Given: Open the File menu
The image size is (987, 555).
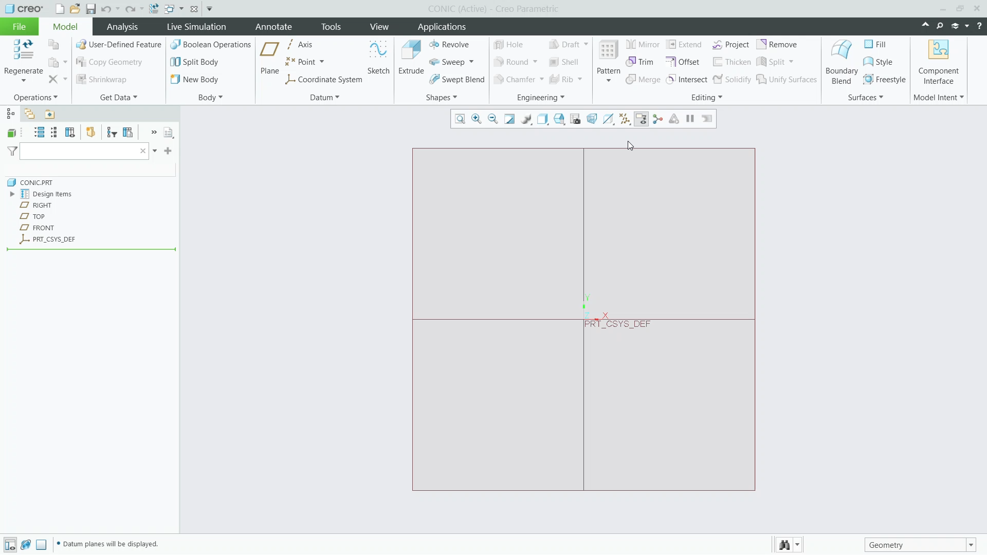Looking at the screenshot, I should click(19, 27).
